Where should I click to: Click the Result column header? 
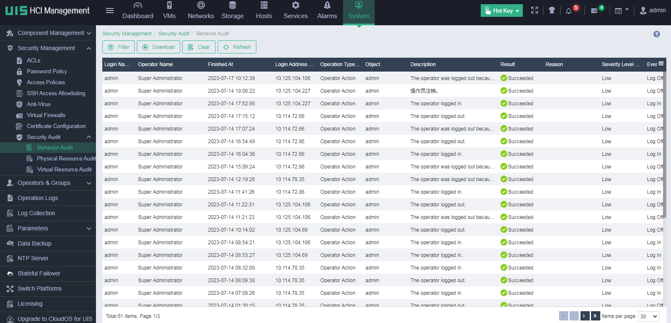point(508,64)
